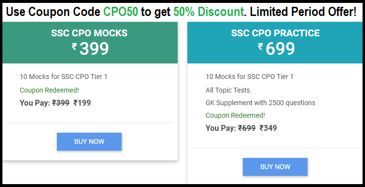
Task: Click Coupon Redeemed text in Mocks card
Action: point(49,90)
